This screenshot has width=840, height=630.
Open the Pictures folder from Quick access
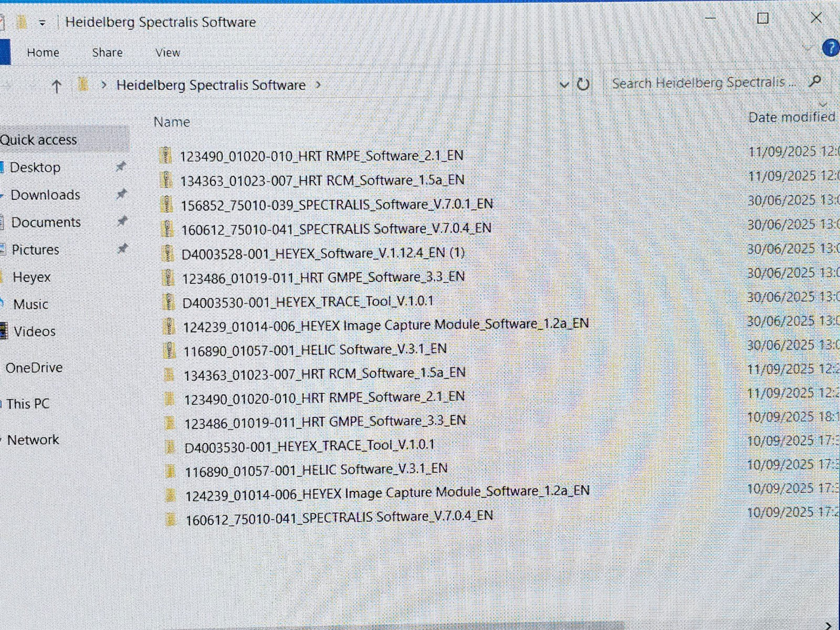click(x=36, y=249)
